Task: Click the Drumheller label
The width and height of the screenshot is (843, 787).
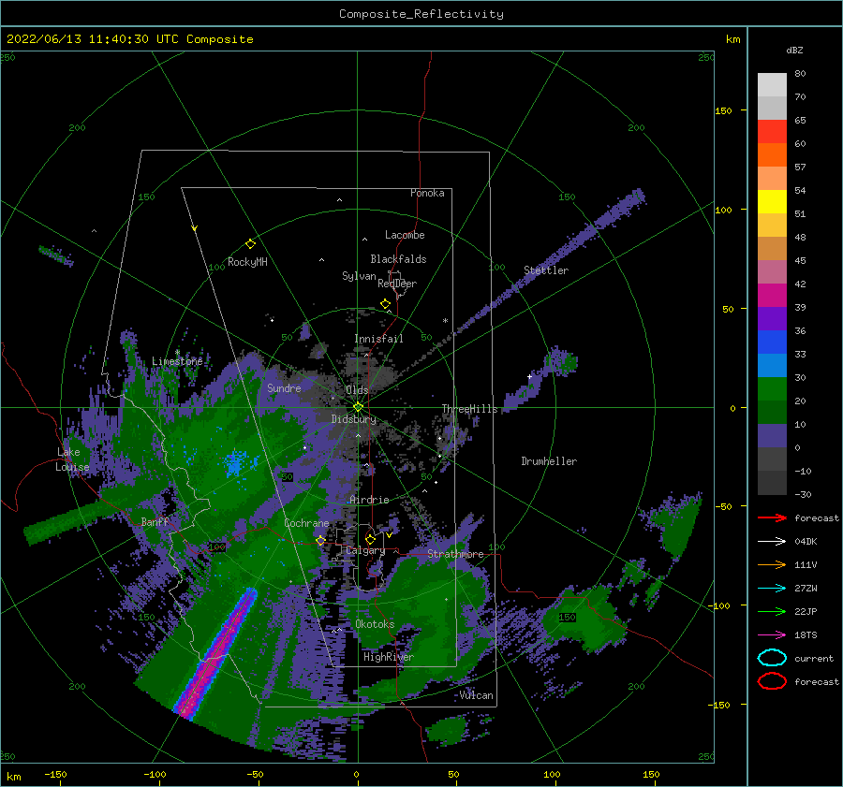Action: pyautogui.click(x=549, y=461)
